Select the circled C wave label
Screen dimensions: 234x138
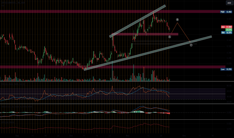tap(191, 45)
